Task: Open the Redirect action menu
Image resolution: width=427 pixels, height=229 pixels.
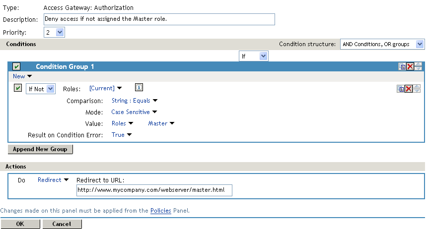Action: (53, 180)
